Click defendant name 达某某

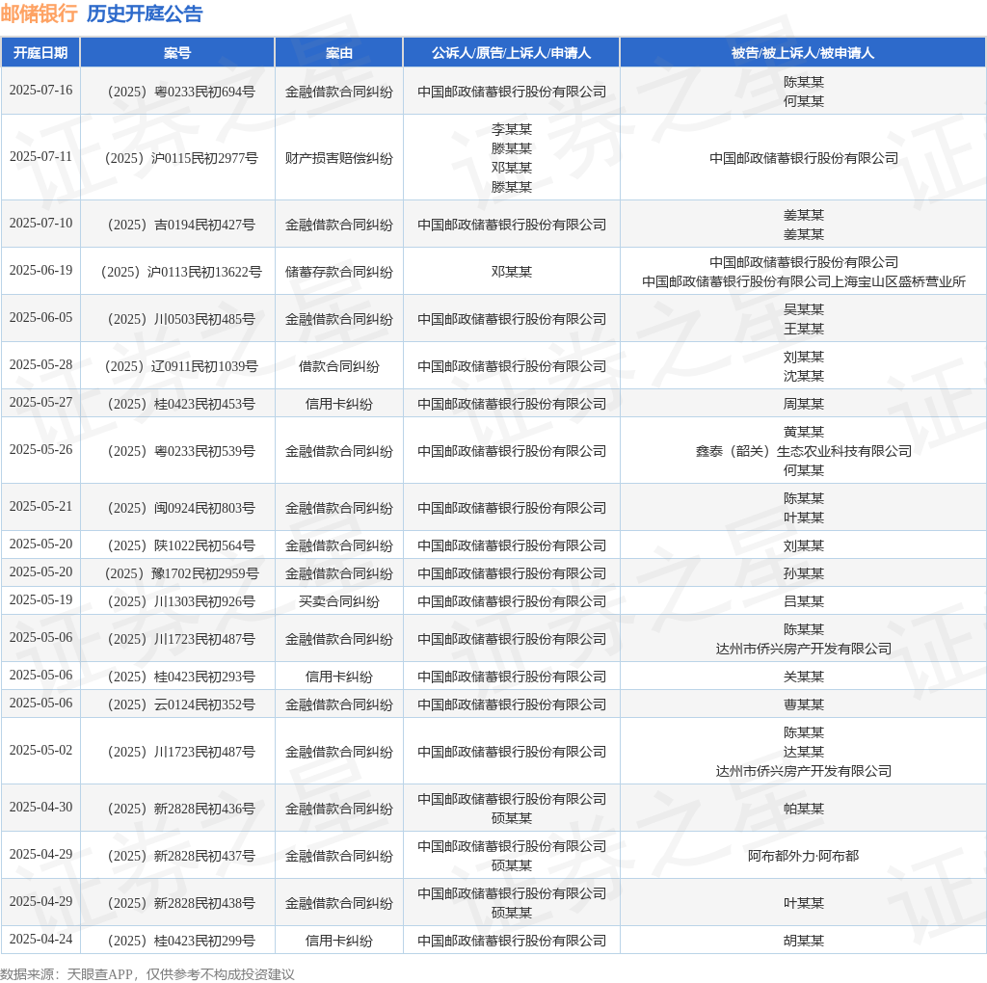pos(803,752)
